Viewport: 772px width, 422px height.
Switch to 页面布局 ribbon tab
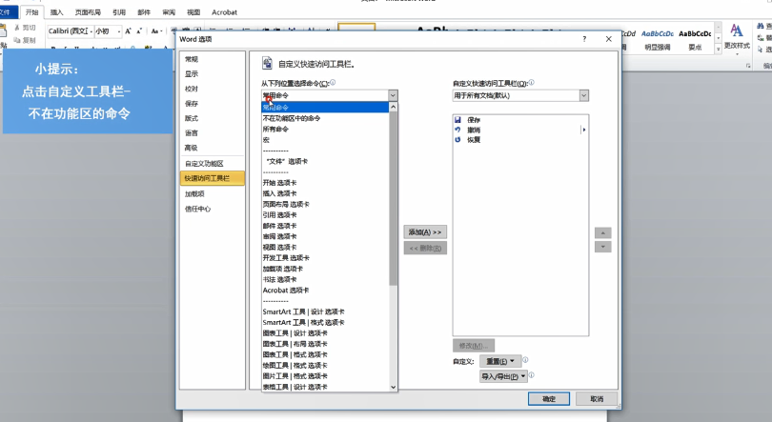pos(88,12)
